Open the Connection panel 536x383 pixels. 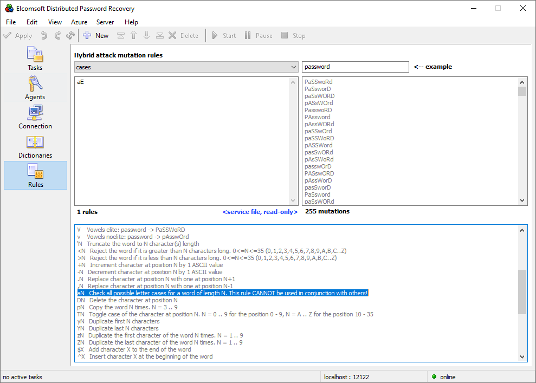(35, 117)
